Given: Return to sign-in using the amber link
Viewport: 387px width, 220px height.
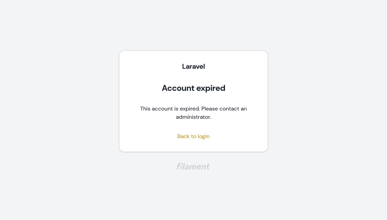Looking at the screenshot, I should [x=193, y=136].
